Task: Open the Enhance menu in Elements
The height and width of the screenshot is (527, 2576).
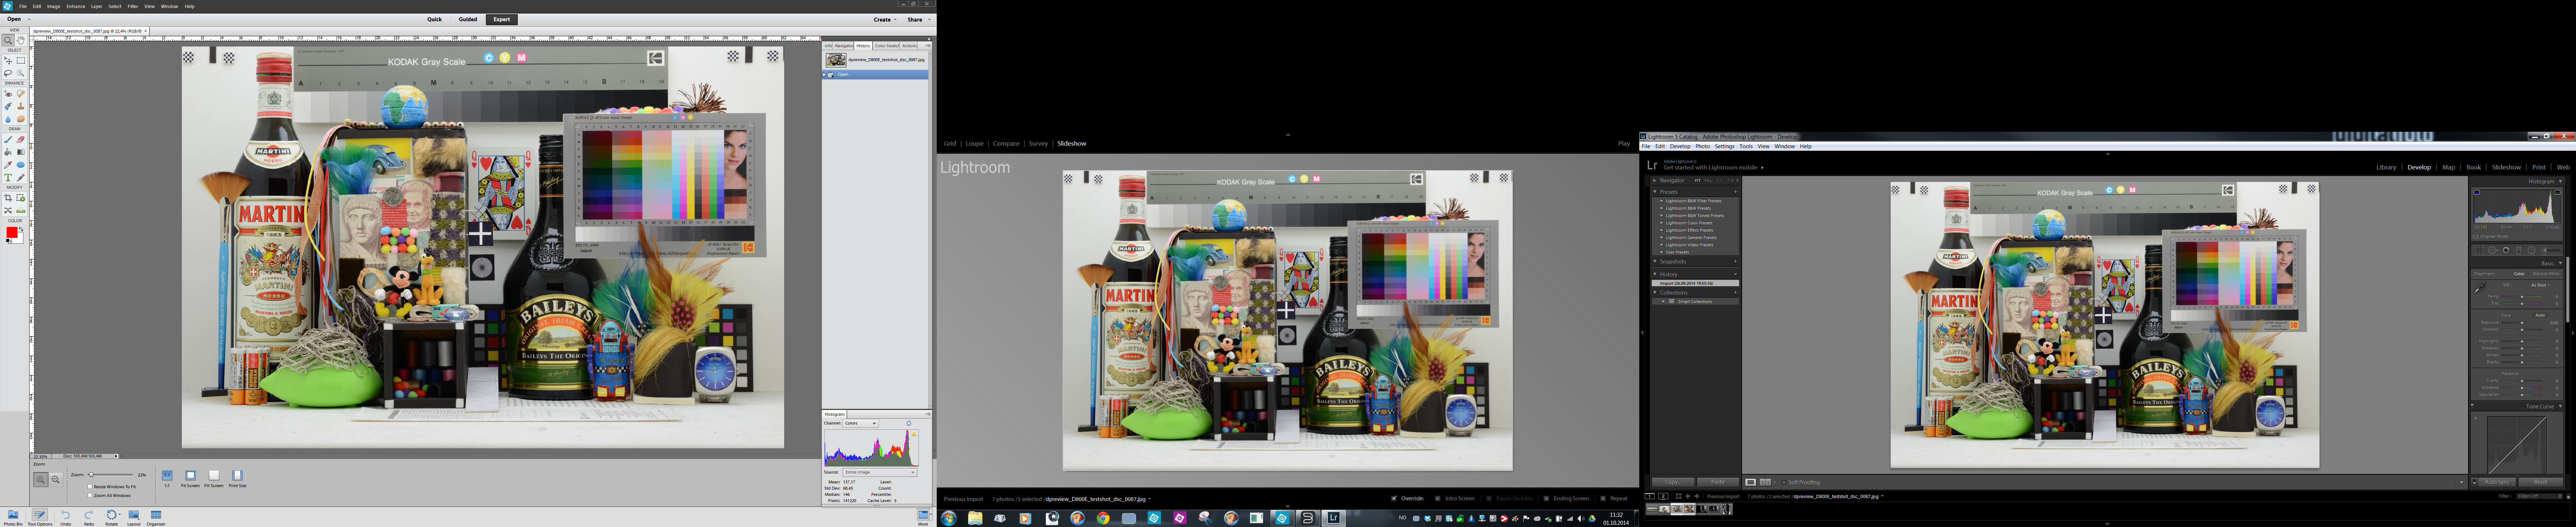Action: (76, 6)
